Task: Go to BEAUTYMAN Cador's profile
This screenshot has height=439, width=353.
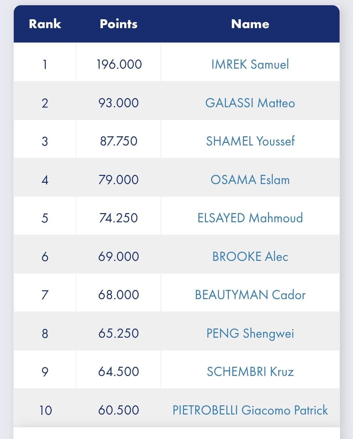Action: point(250,295)
